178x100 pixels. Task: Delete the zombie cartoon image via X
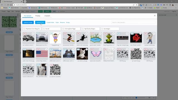(154, 34)
